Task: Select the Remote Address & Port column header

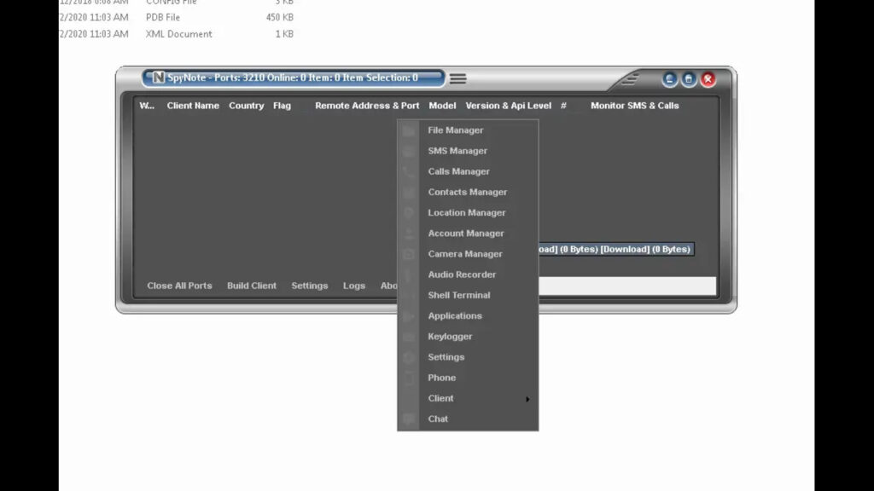Action: [367, 106]
